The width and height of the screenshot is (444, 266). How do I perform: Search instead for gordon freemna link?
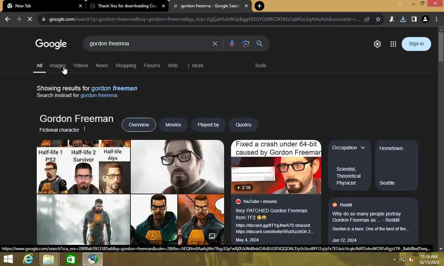tap(99, 95)
